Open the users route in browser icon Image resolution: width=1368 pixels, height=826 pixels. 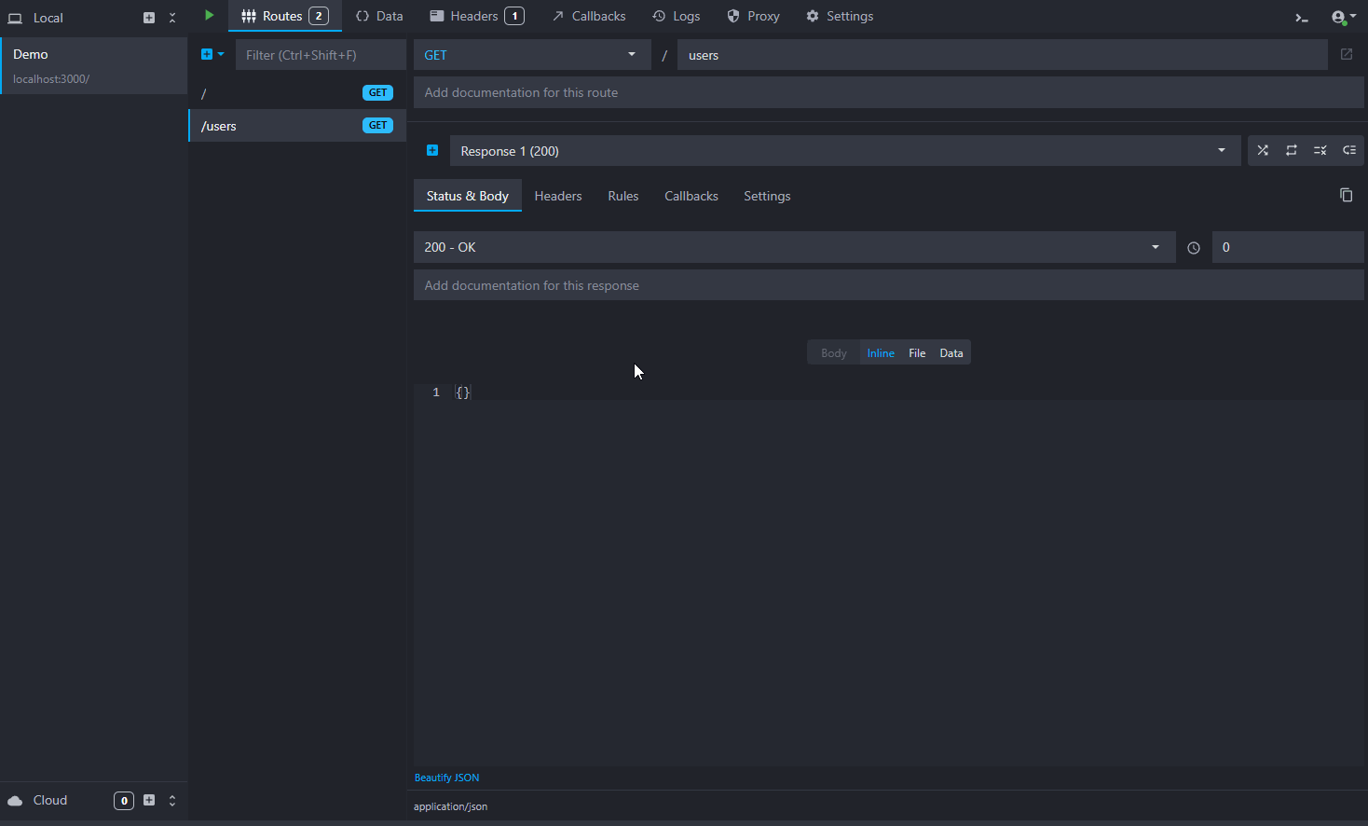pos(1346,55)
